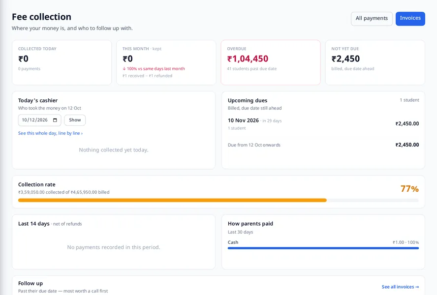The width and height of the screenshot is (437, 295).
Task: Click the 'How parents paid' heading
Action: pos(250,223)
